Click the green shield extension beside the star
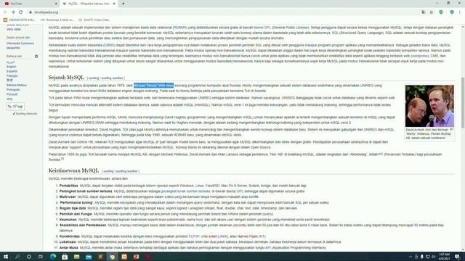465x261 pixels. [x=441, y=12]
